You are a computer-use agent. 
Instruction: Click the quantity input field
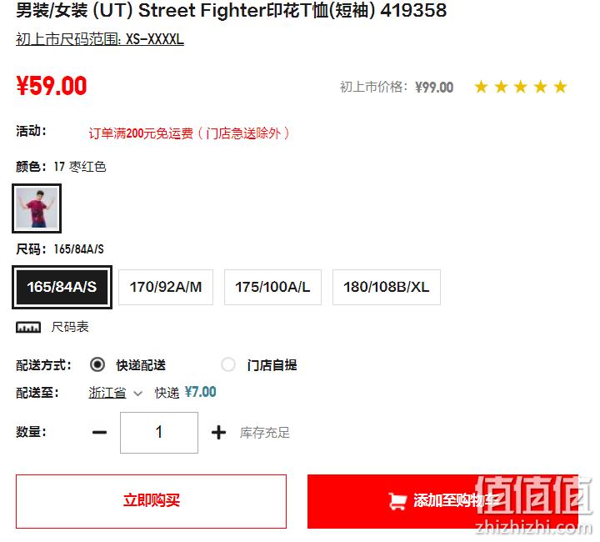click(159, 433)
